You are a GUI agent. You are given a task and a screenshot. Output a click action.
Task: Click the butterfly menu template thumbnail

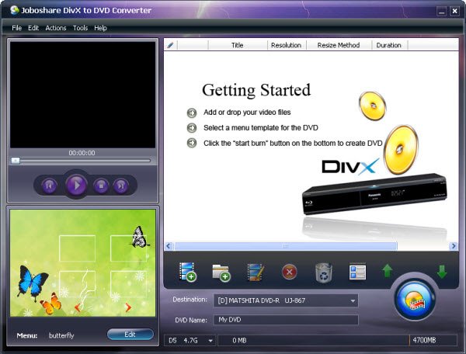click(x=82, y=263)
